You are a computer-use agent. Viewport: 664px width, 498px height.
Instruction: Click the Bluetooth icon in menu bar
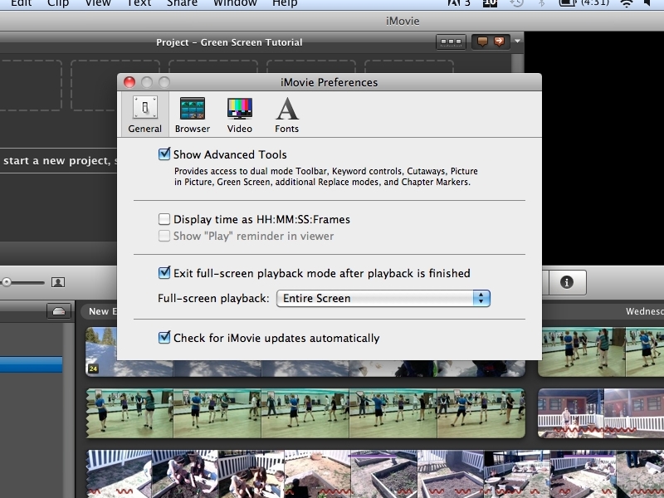pos(541,3)
